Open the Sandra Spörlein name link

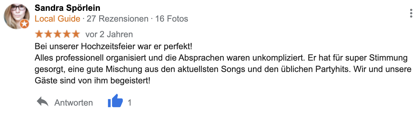point(67,8)
